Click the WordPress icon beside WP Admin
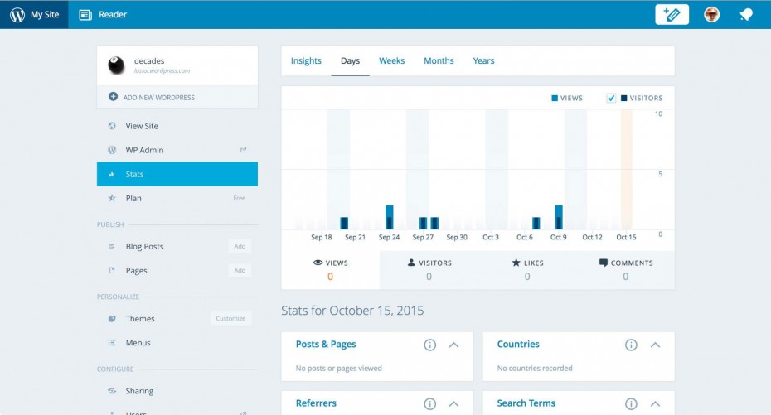This screenshot has height=415, width=771. [x=112, y=150]
